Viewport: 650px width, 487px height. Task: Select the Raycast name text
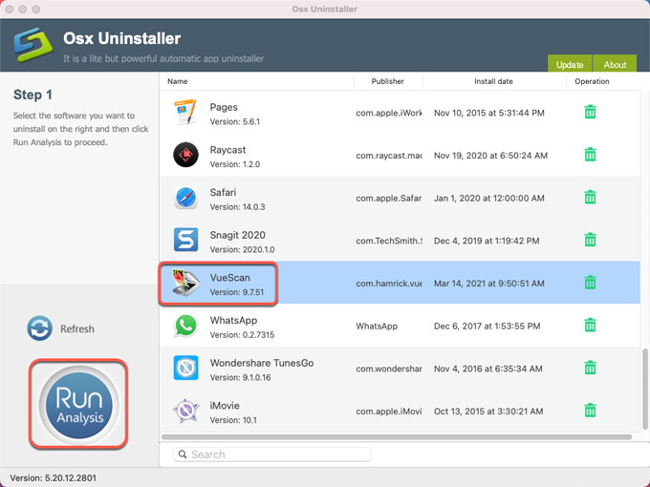227,150
